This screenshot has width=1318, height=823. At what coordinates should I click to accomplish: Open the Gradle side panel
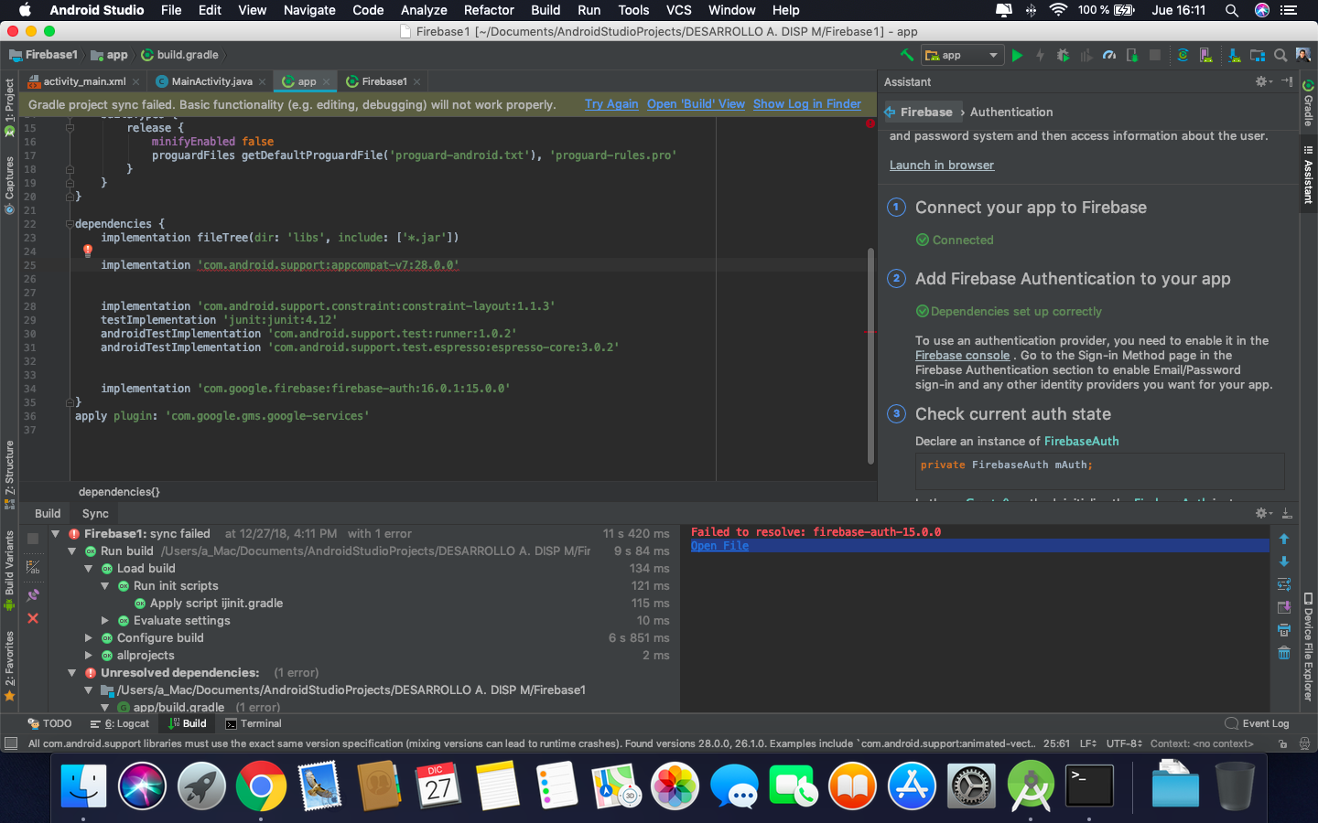[1308, 103]
